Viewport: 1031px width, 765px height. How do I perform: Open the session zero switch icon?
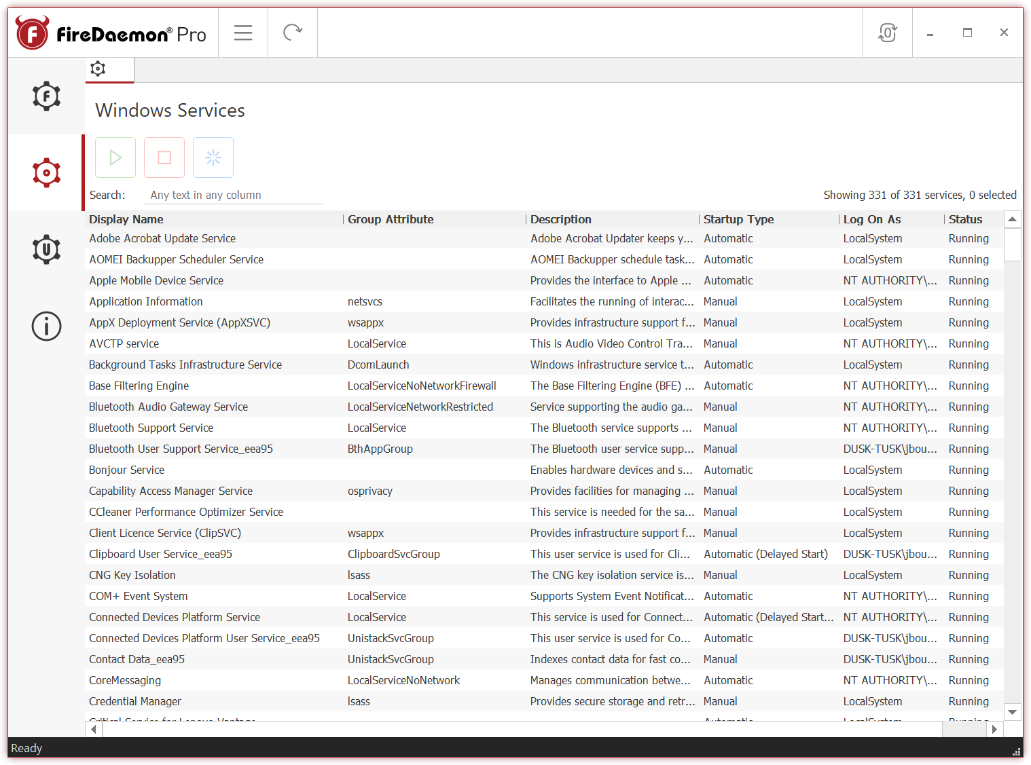tap(887, 33)
